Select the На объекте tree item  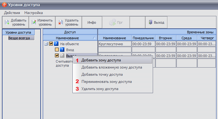[x=70, y=44]
